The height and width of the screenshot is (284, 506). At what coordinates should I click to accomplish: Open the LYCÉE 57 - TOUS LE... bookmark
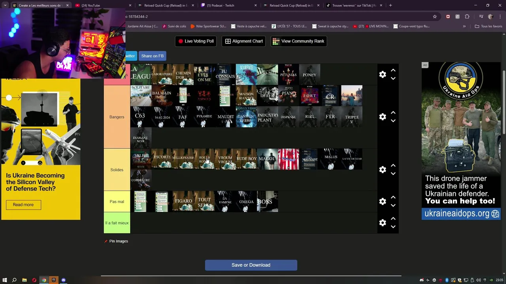click(x=289, y=26)
